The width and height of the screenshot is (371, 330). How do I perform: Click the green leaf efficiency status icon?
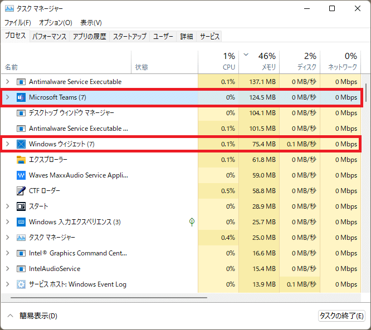coord(192,221)
